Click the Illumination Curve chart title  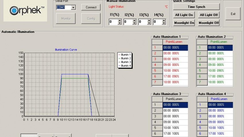click(66, 49)
